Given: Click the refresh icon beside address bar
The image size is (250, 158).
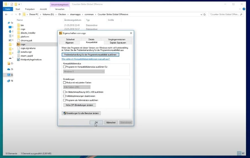Looking at the screenshot, I should [x=204, y=14].
